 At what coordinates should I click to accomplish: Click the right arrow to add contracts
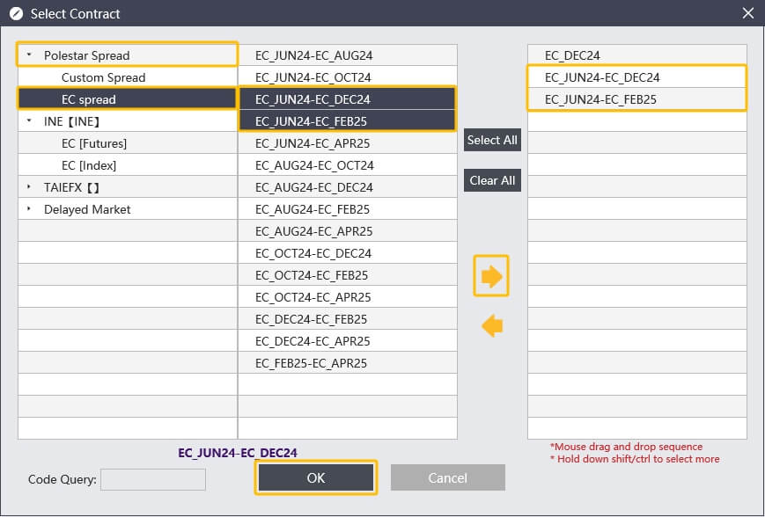(492, 277)
